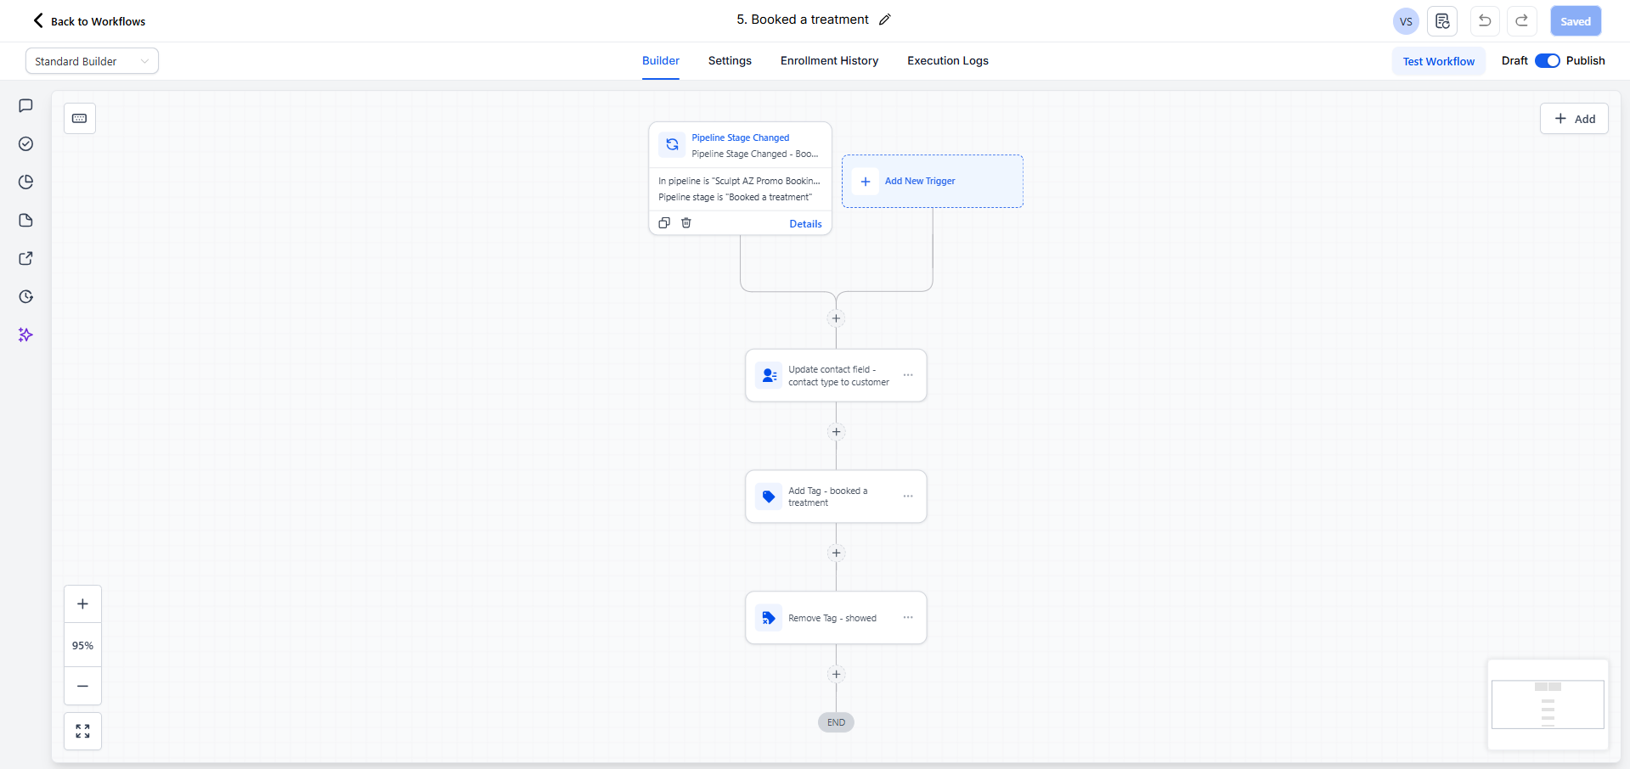Duplicate the Pipeline Stage Changed trigger
1630x769 pixels.
[x=664, y=223]
